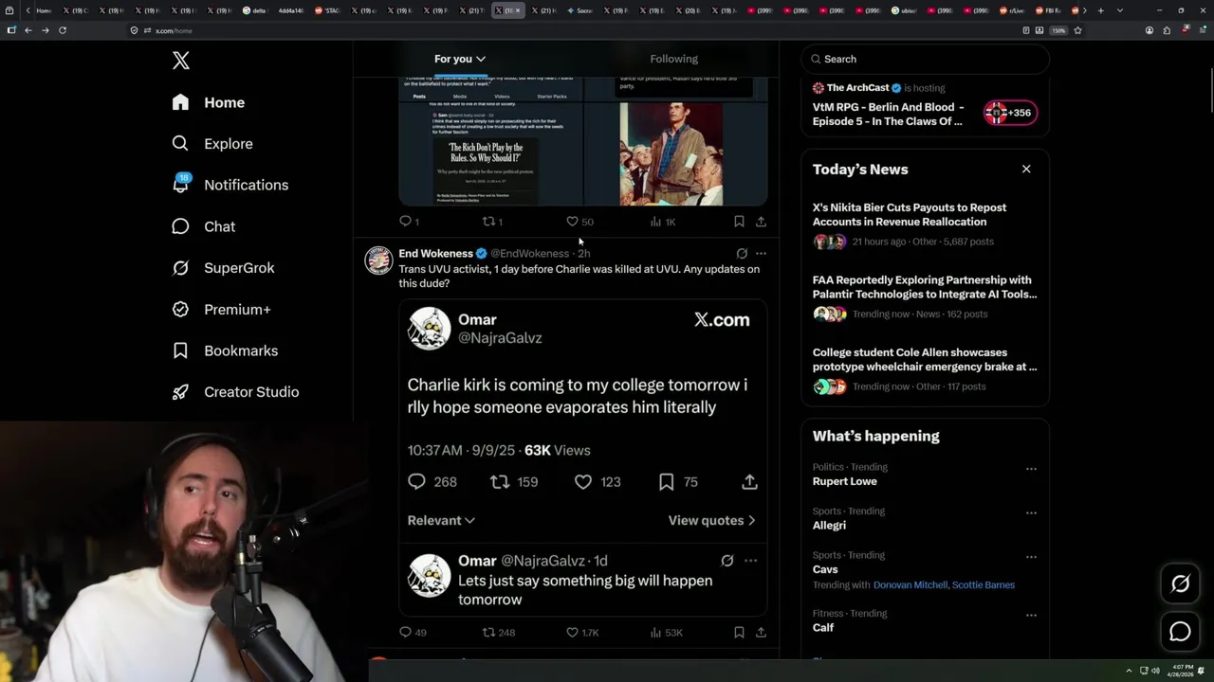This screenshot has width=1214, height=682.
Task: Switch to the Following tab
Action: pos(673,59)
